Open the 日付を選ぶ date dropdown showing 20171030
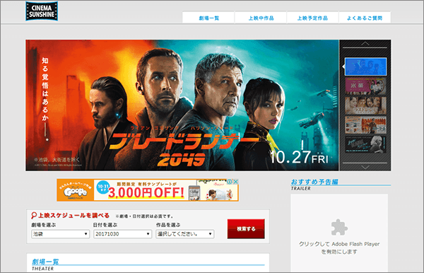The image size is (424, 273). pos(122,234)
